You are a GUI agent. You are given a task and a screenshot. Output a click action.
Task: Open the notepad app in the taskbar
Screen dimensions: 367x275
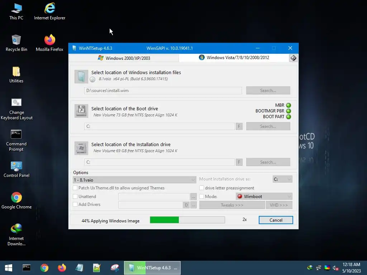97,268
